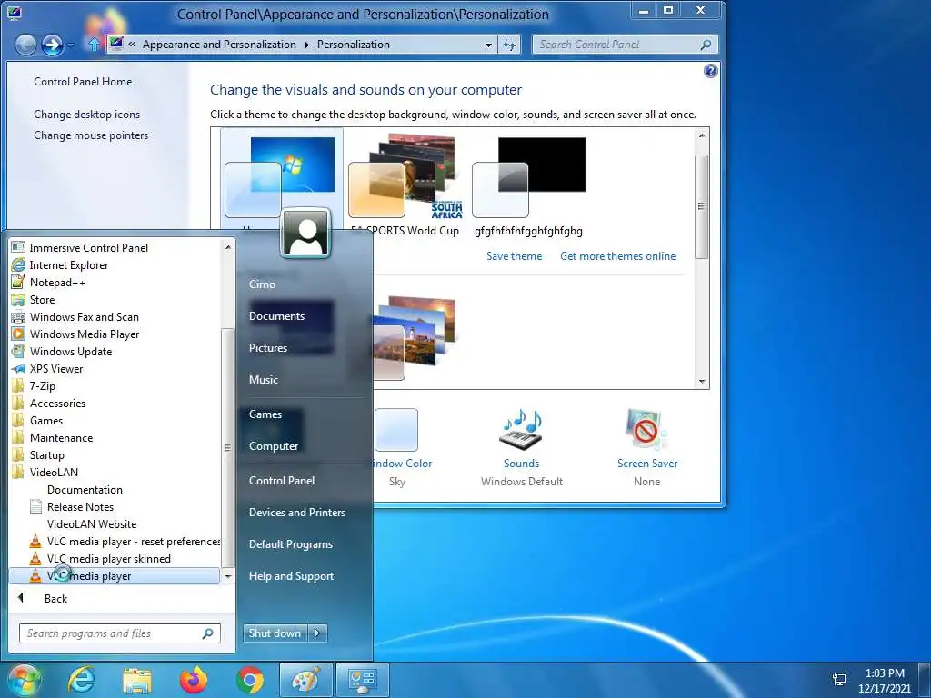
Task: Click the Search Control Panel field
Action: tap(625, 45)
